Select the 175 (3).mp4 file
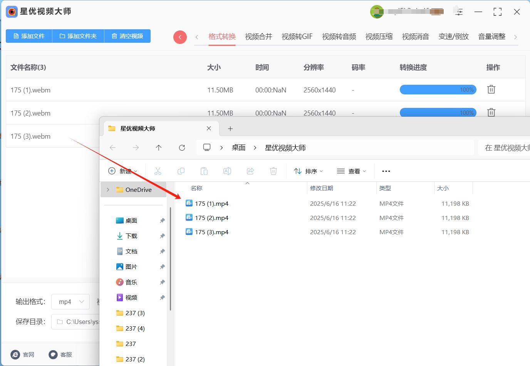 (x=211, y=232)
